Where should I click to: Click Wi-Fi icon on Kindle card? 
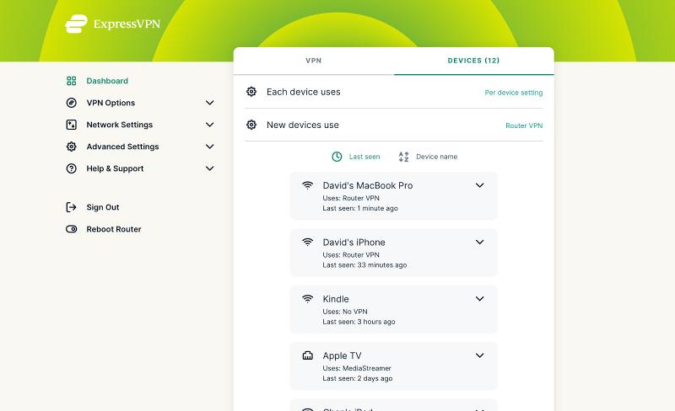[x=307, y=299]
